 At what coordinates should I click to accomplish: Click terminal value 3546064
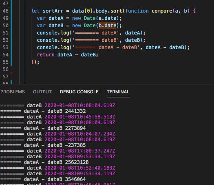(75, 179)
